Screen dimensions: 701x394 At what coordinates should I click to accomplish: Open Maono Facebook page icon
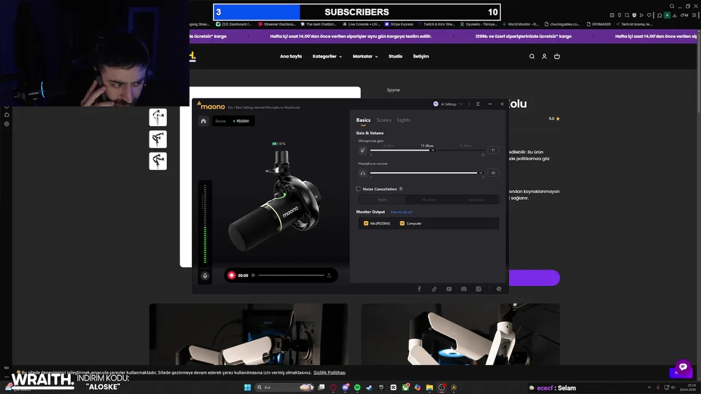[x=420, y=289]
